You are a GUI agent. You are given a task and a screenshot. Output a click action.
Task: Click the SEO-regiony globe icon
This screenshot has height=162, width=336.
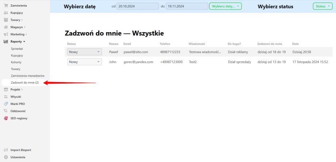tap(6, 118)
